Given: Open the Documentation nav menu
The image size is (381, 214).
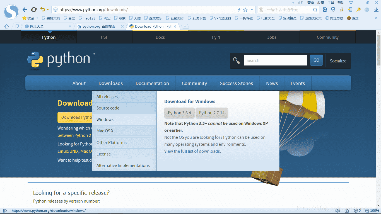Looking at the screenshot, I should (152, 83).
